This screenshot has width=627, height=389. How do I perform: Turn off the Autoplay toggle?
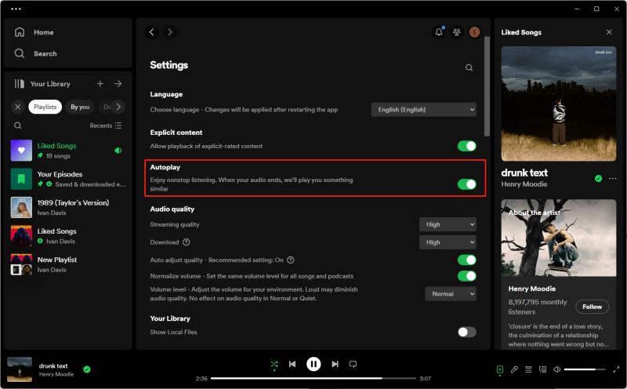pos(466,184)
